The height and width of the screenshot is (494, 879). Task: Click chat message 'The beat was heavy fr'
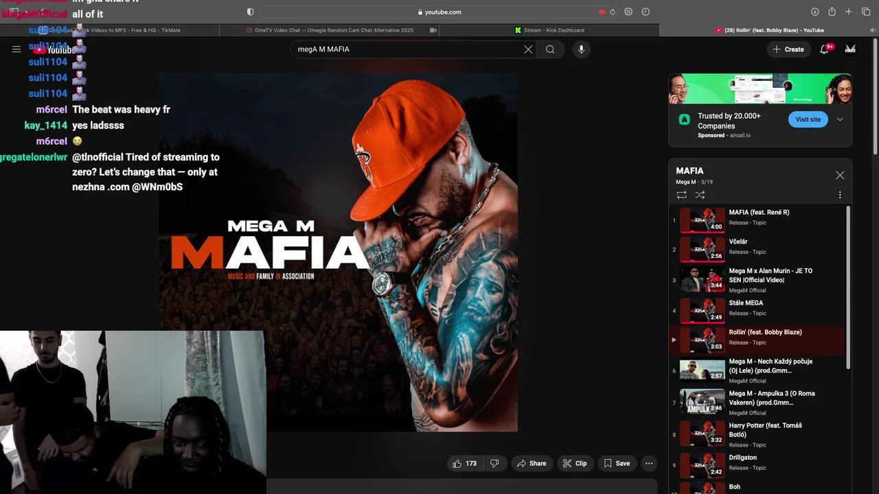(x=121, y=109)
